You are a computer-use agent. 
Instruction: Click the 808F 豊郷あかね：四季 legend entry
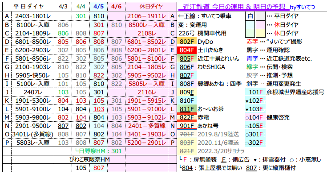click(210, 84)
